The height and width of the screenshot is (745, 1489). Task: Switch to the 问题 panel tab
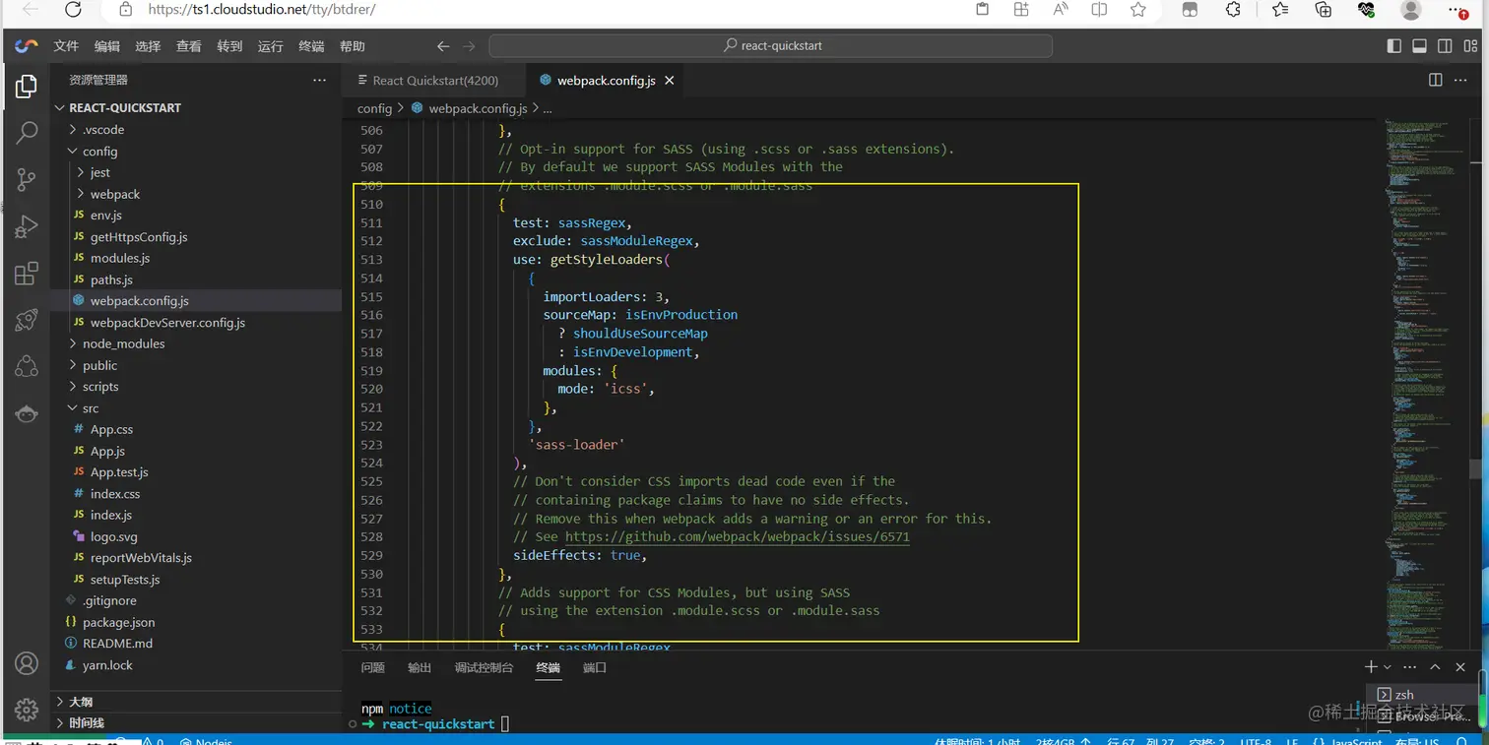point(373,667)
